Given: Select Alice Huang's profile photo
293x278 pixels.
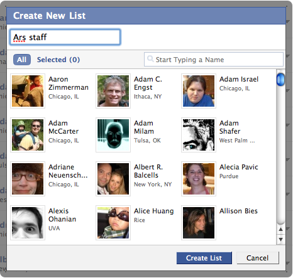Looking at the screenshot, I should [113, 223].
